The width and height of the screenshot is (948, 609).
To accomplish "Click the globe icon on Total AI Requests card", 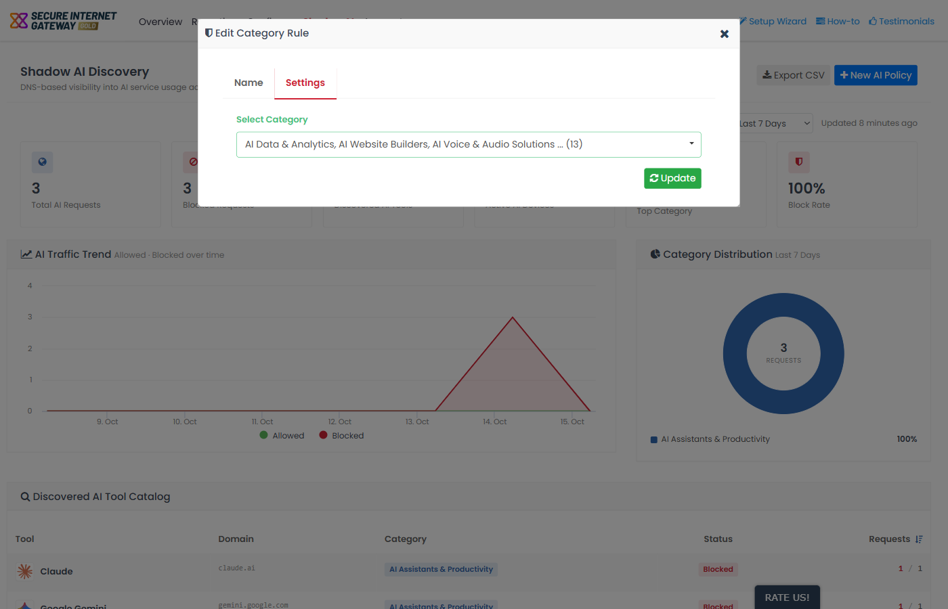I will [x=42, y=162].
